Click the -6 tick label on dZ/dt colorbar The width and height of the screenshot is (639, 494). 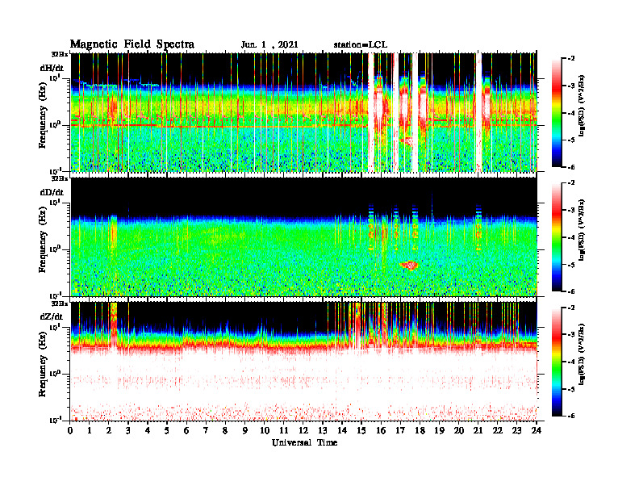coord(571,416)
